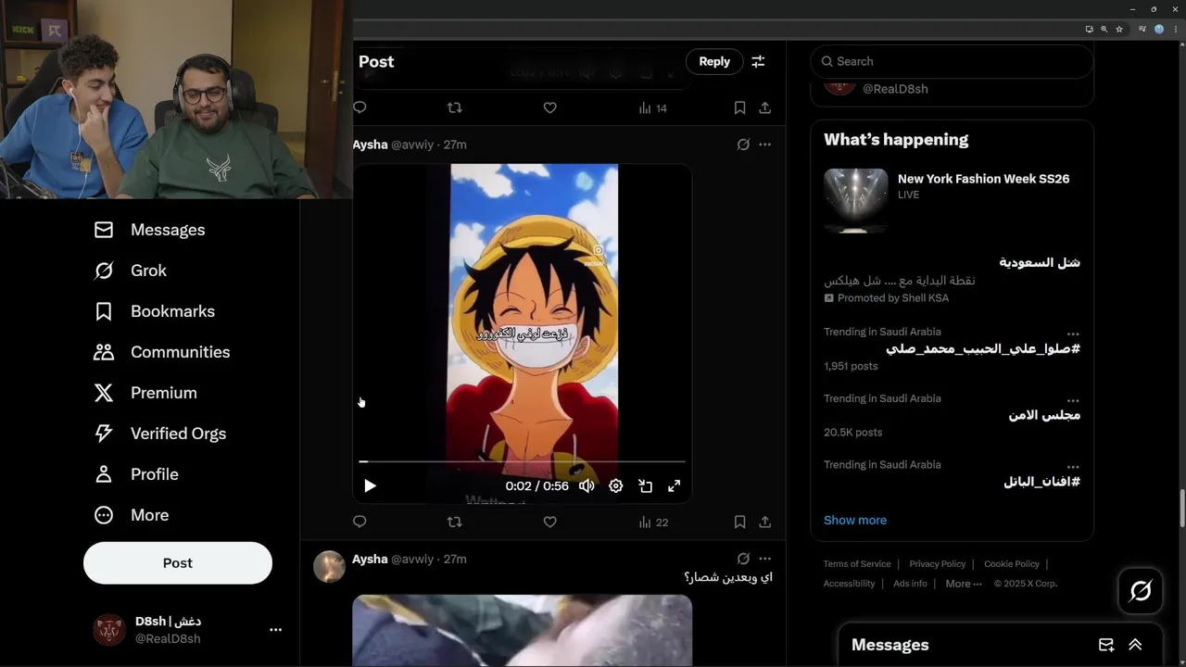Viewport: 1186px width, 667px height.
Task: Open Verified Orgs in the sidebar
Action: 159,434
